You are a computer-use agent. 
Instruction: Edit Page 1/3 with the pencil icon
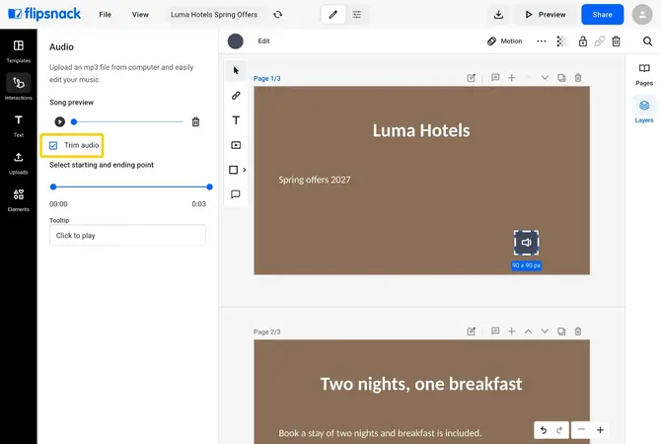[x=471, y=78]
